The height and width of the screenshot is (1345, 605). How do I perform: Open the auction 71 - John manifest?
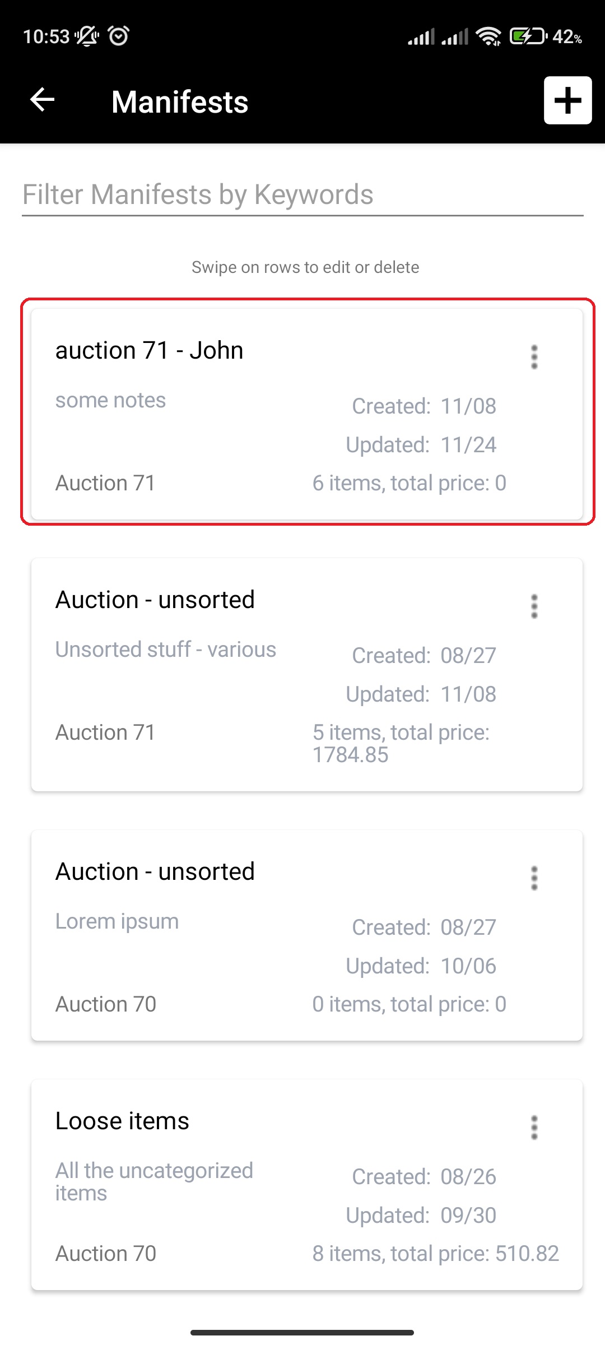(307, 414)
